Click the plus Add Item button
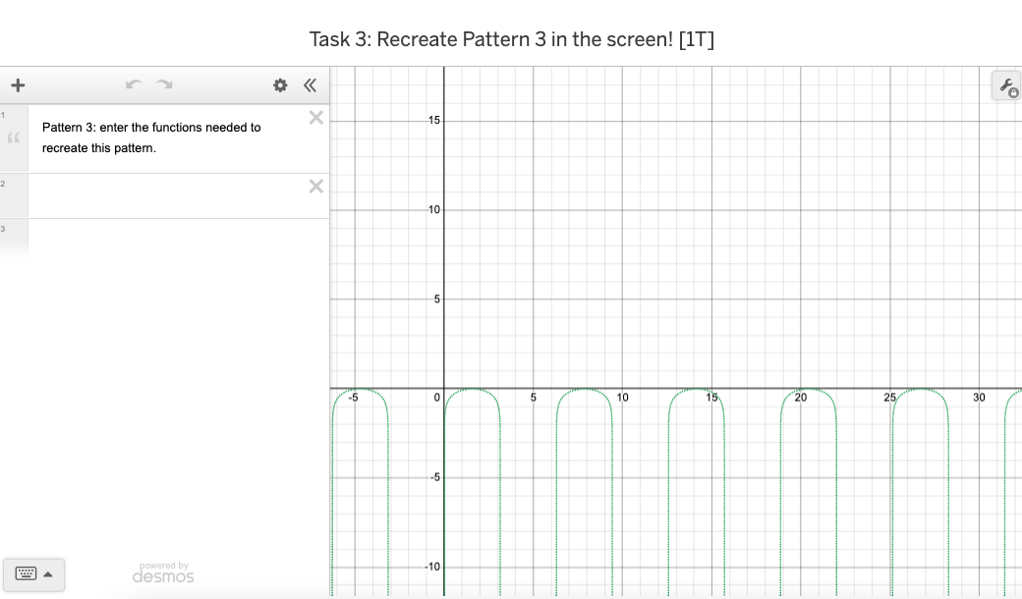The image size is (1022, 599). pyautogui.click(x=19, y=85)
